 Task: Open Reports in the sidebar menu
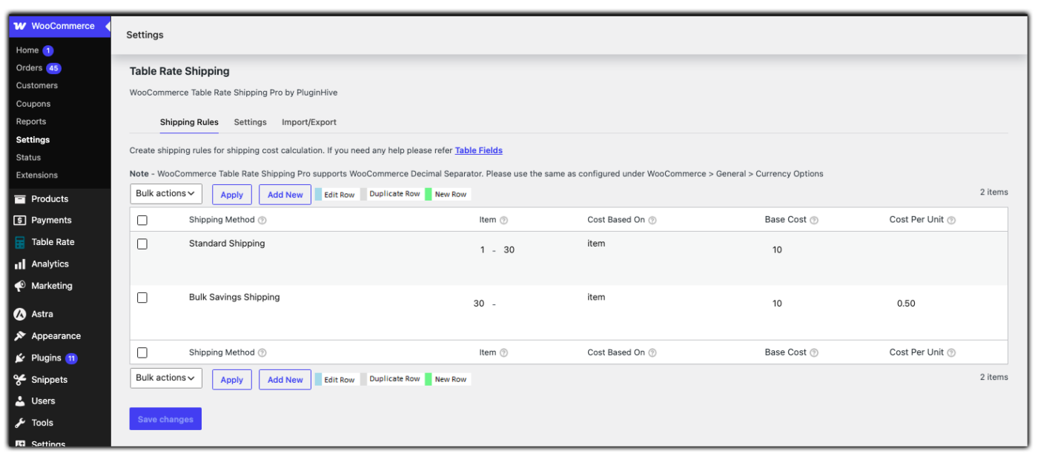point(31,122)
